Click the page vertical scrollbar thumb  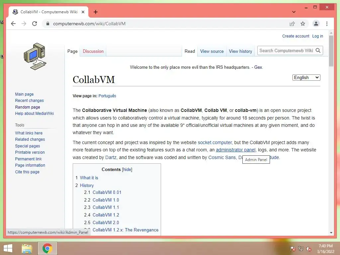point(331,51)
